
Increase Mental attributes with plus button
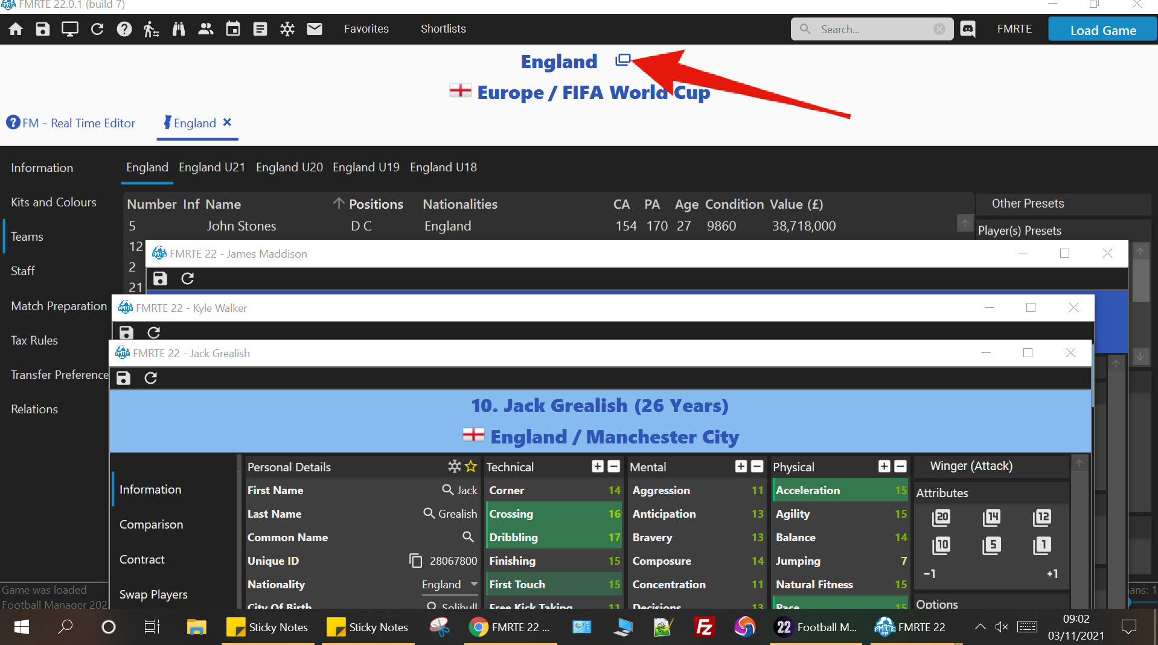coord(741,466)
